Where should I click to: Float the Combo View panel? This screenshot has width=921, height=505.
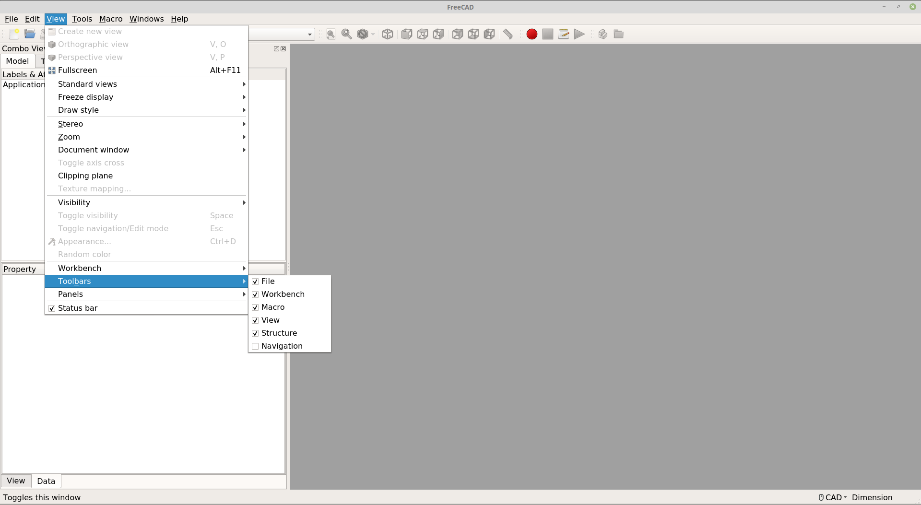tap(276, 49)
